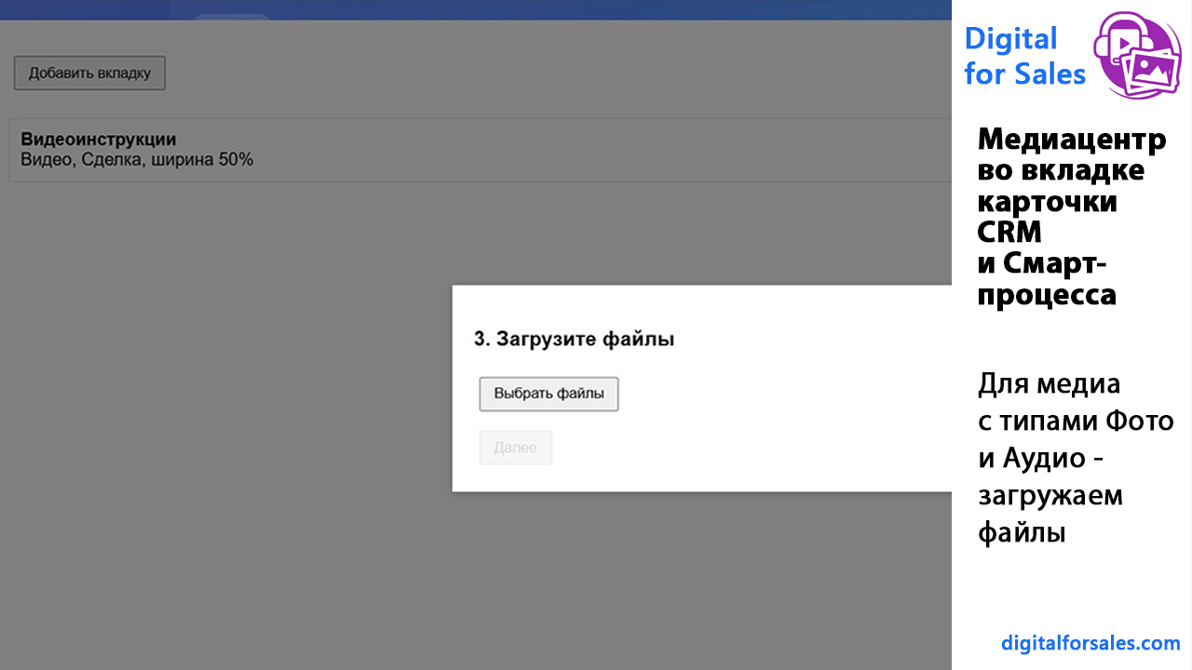1192x670 pixels.
Task: Click the headphones band atop the logo
Action: point(1122,20)
